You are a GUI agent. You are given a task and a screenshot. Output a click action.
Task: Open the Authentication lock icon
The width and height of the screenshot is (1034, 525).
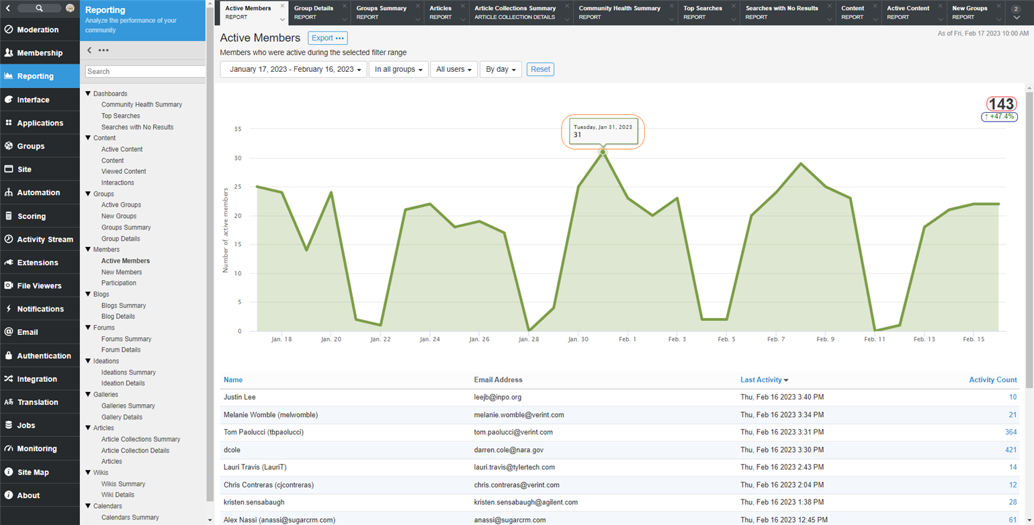point(9,356)
